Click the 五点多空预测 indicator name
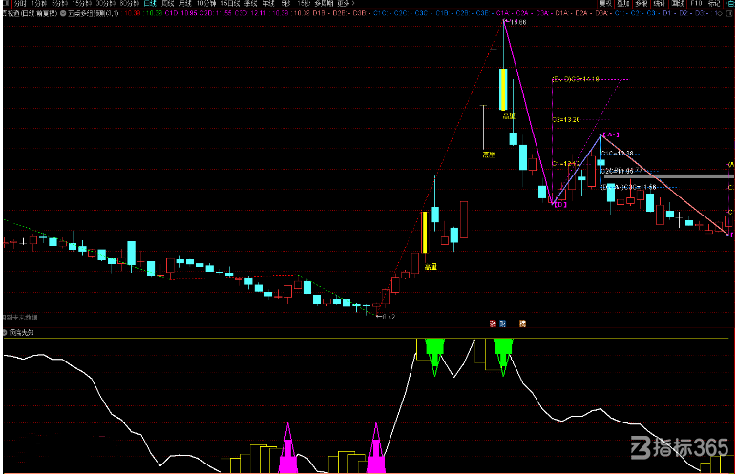 click(x=93, y=13)
